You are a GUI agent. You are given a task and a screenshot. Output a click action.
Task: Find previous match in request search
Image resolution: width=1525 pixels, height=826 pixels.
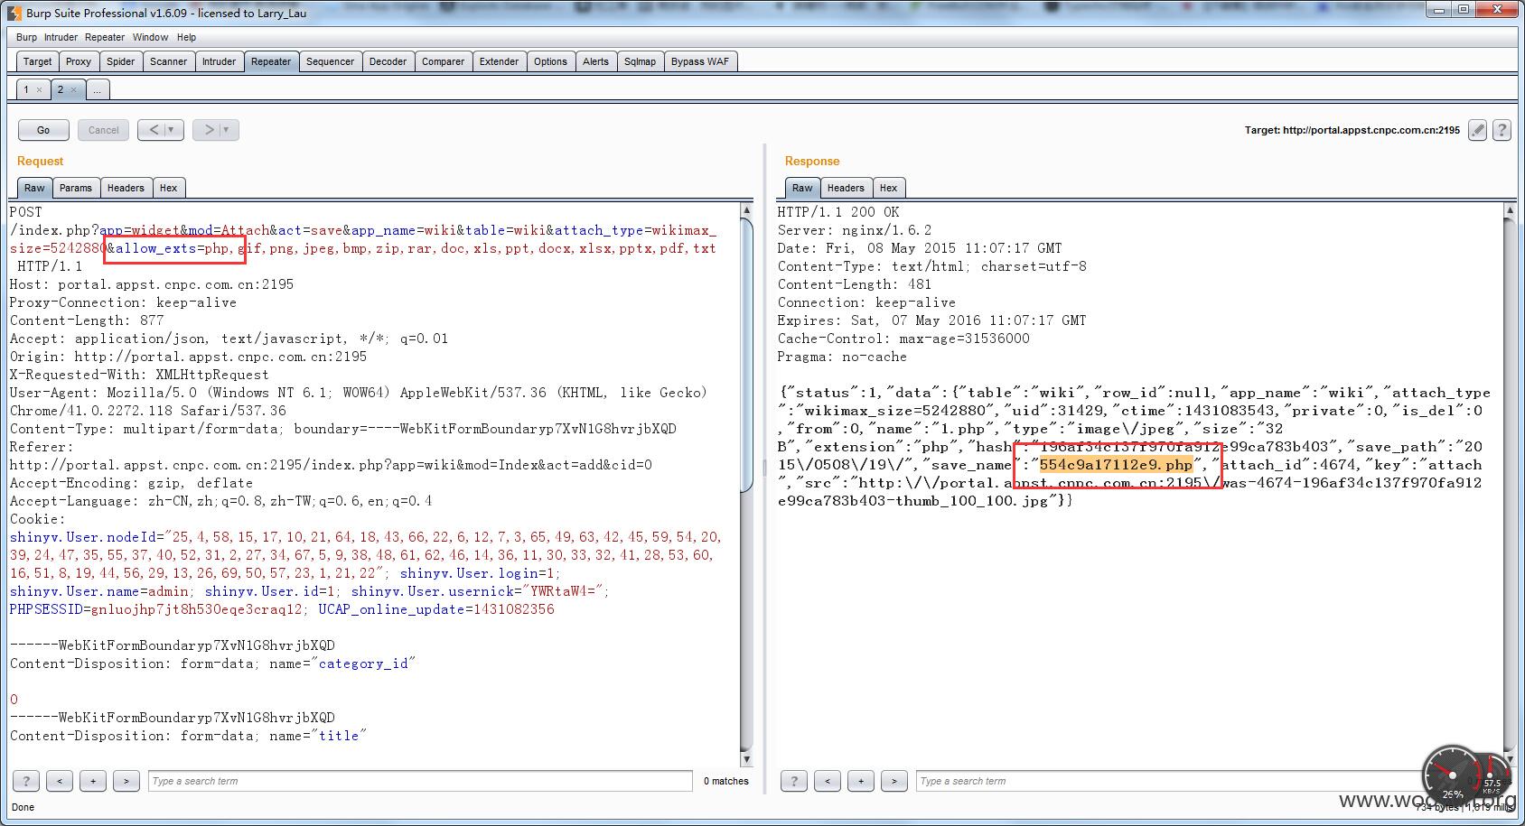coord(59,781)
